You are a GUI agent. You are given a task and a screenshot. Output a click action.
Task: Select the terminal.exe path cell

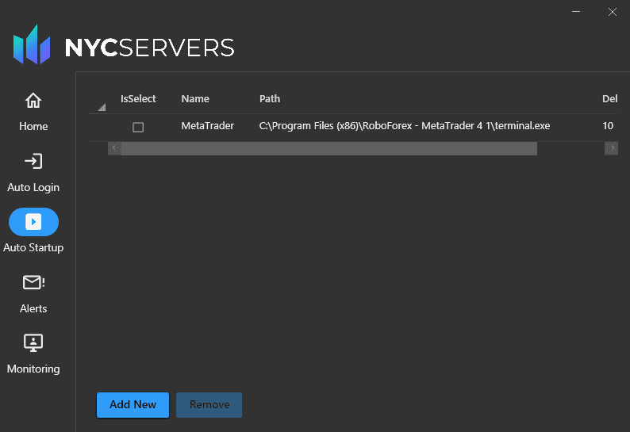pyautogui.click(x=404, y=126)
